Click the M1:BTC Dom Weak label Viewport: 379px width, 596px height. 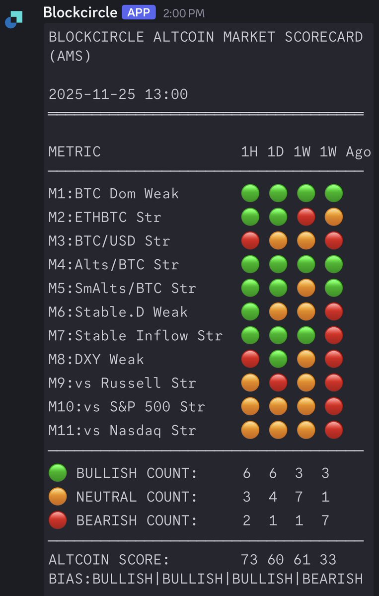tap(113, 193)
